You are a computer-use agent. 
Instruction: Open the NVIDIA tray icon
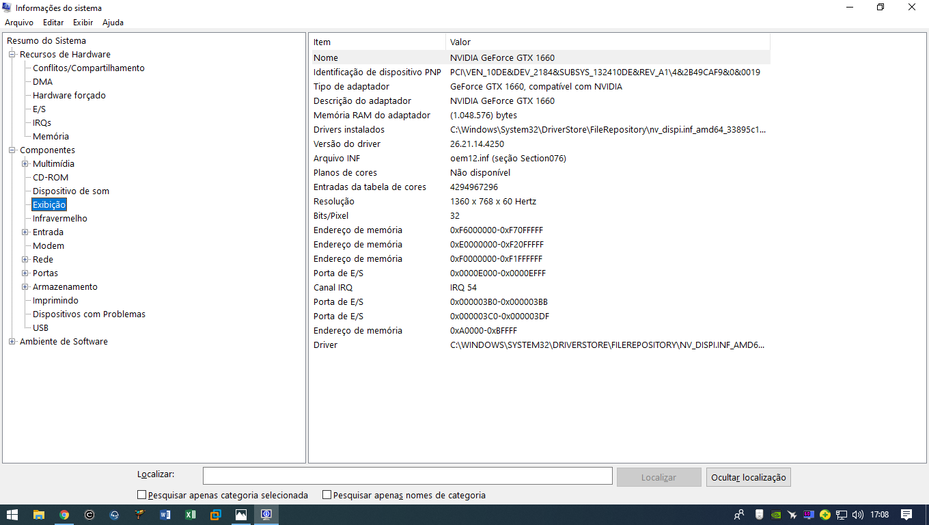click(x=776, y=515)
